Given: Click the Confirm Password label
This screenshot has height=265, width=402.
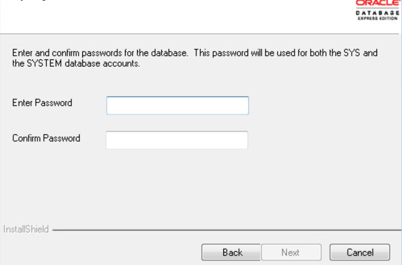Looking at the screenshot, I should pyautogui.click(x=46, y=138).
